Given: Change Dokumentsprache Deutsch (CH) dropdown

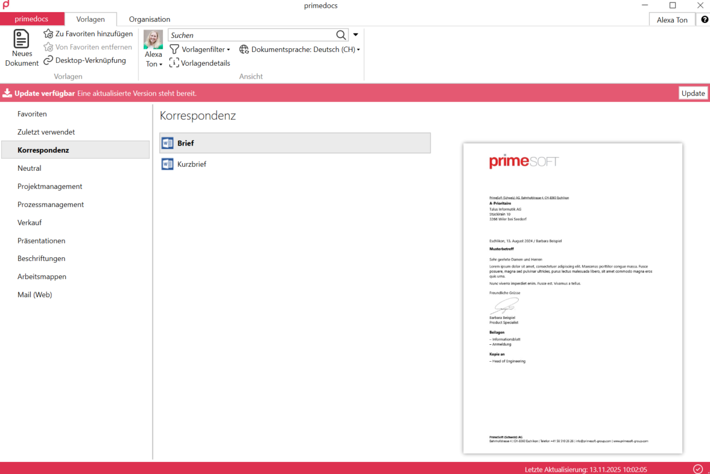Looking at the screenshot, I should pyautogui.click(x=300, y=50).
